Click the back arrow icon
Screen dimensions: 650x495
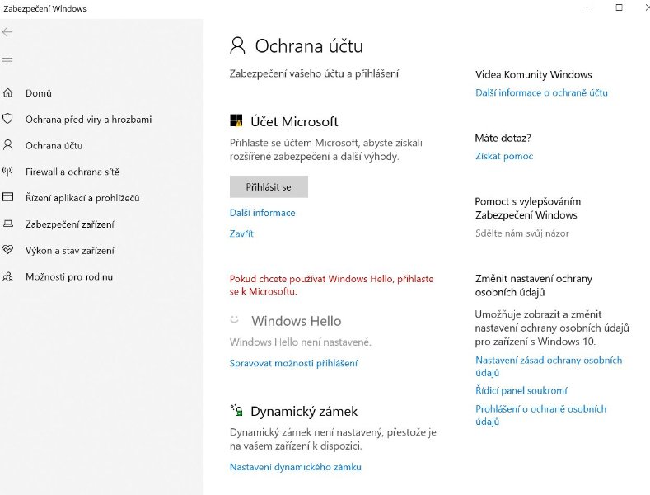click(x=7, y=32)
